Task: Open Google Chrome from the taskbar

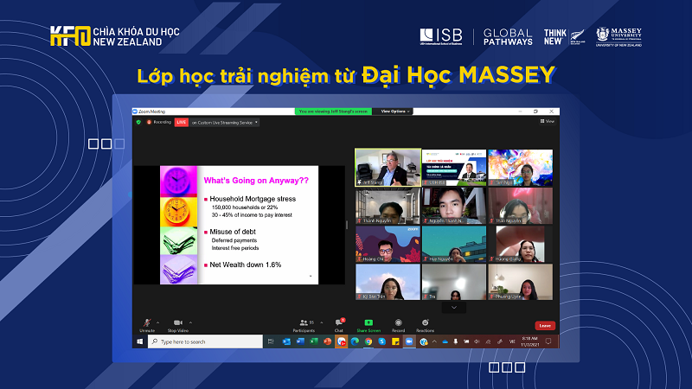Action: click(368, 341)
